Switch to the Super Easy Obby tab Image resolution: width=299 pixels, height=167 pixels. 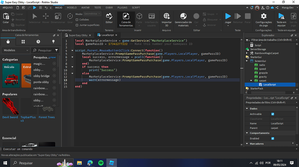[78, 35]
